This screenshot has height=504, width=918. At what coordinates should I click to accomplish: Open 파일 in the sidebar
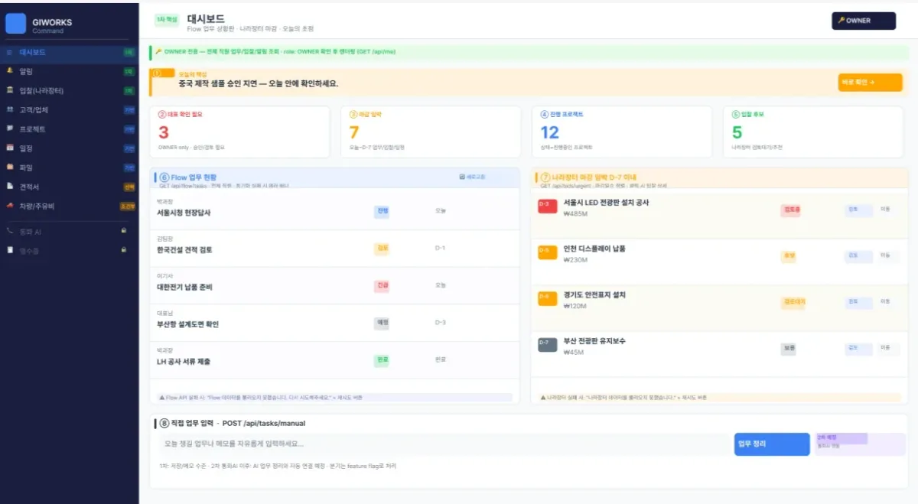(70, 167)
